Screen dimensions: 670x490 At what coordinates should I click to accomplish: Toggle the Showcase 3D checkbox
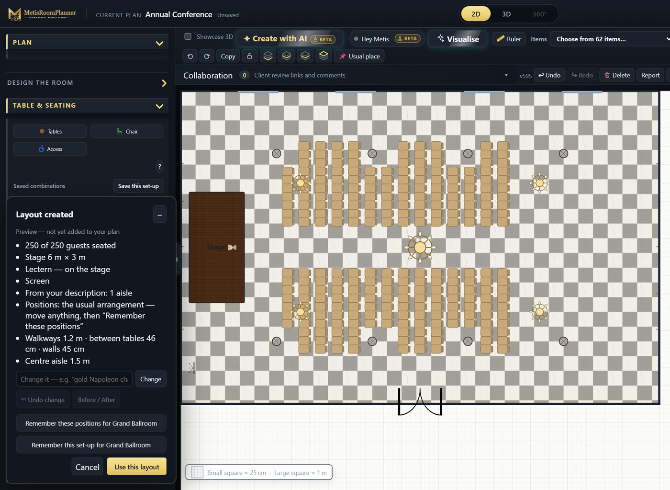click(188, 36)
